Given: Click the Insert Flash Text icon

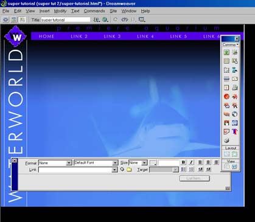Looking at the screenshot, I should [x=235, y=105].
